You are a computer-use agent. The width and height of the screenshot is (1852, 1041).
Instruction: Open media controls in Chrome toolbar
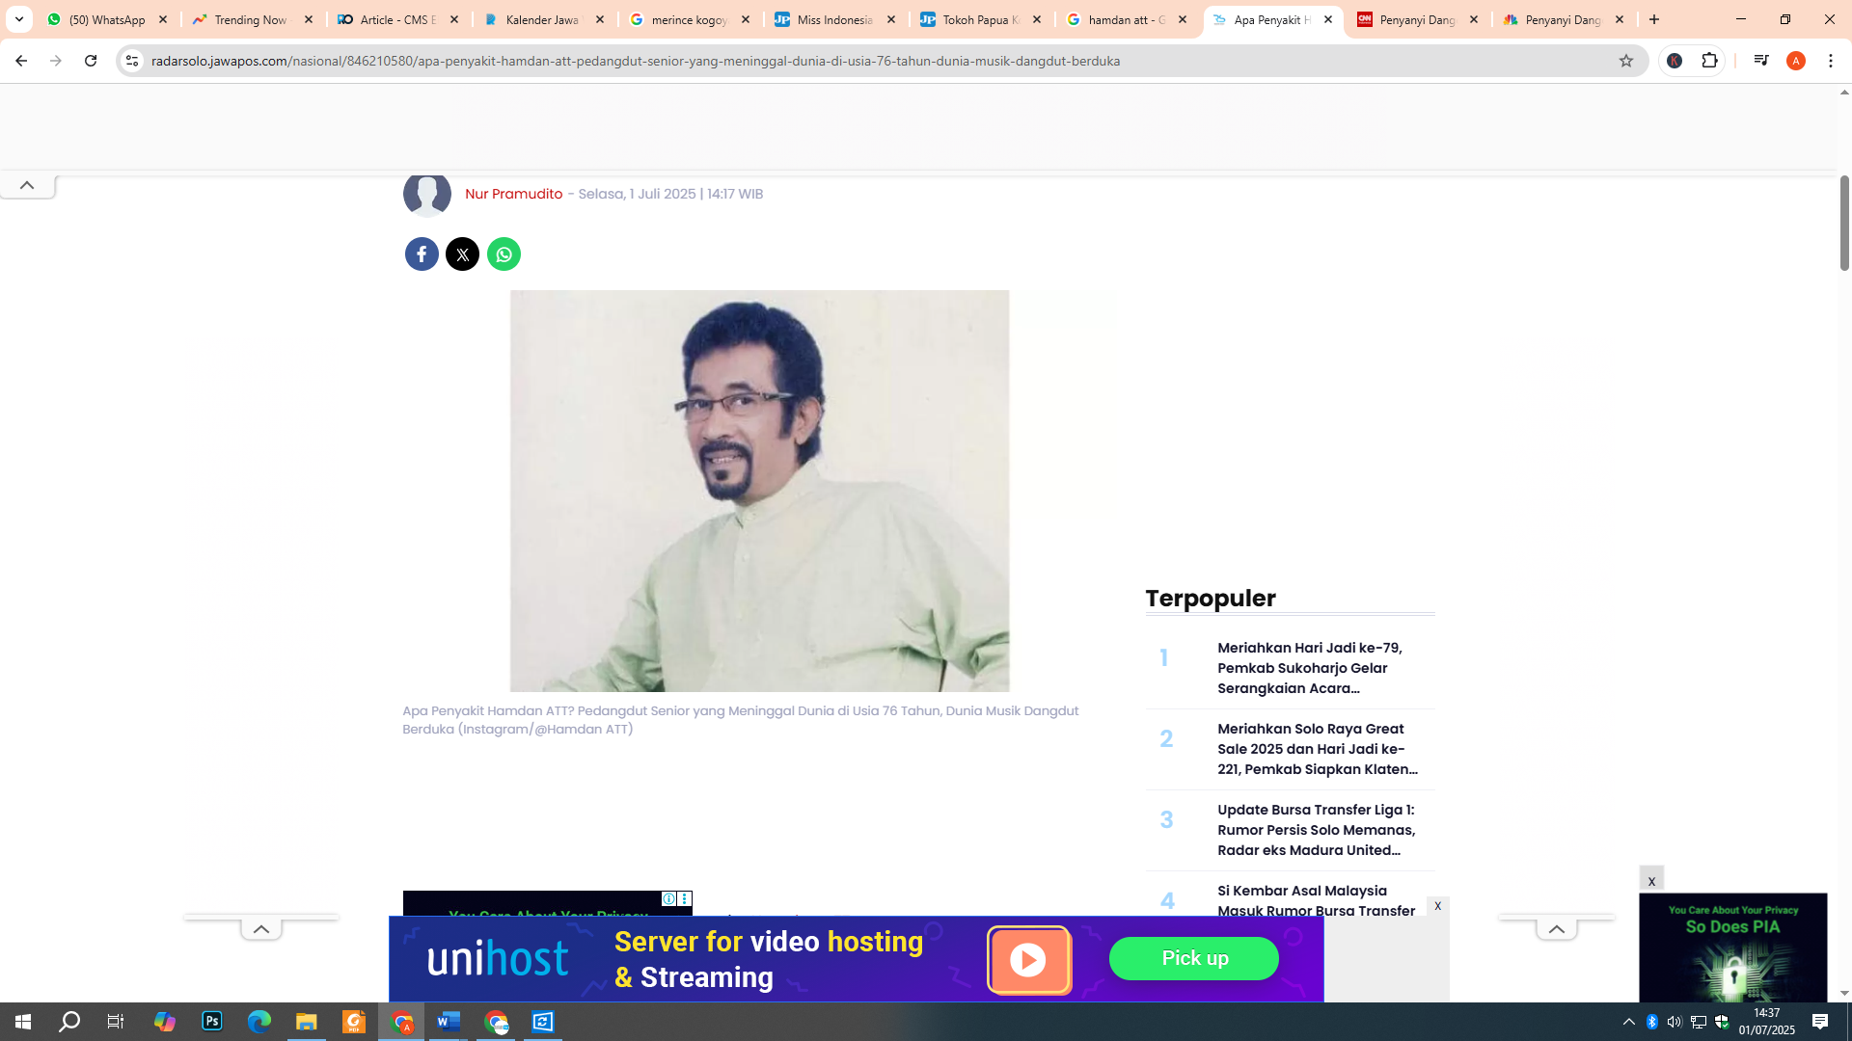tap(1761, 60)
